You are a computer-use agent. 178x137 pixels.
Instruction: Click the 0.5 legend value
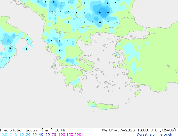pos(4,135)
